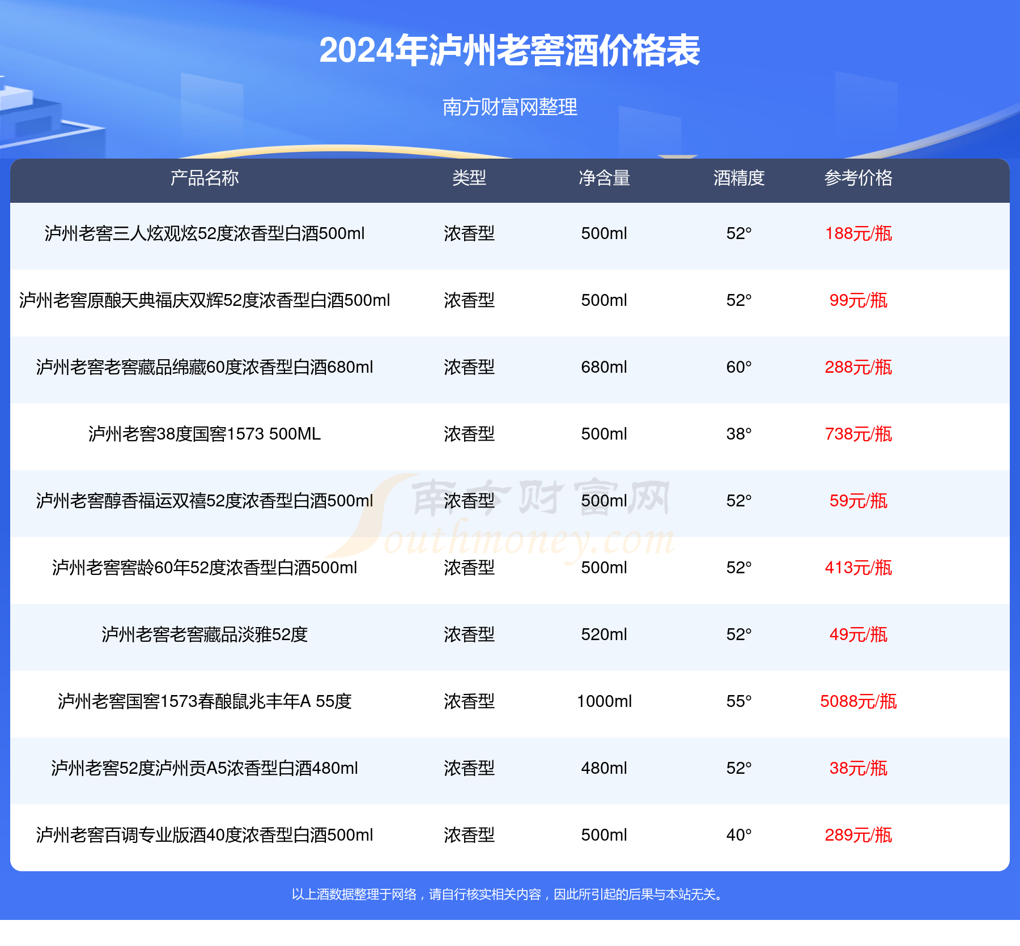The height and width of the screenshot is (946, 1020).
Task: Click price 738元/瓶
Action: [858, 434]
